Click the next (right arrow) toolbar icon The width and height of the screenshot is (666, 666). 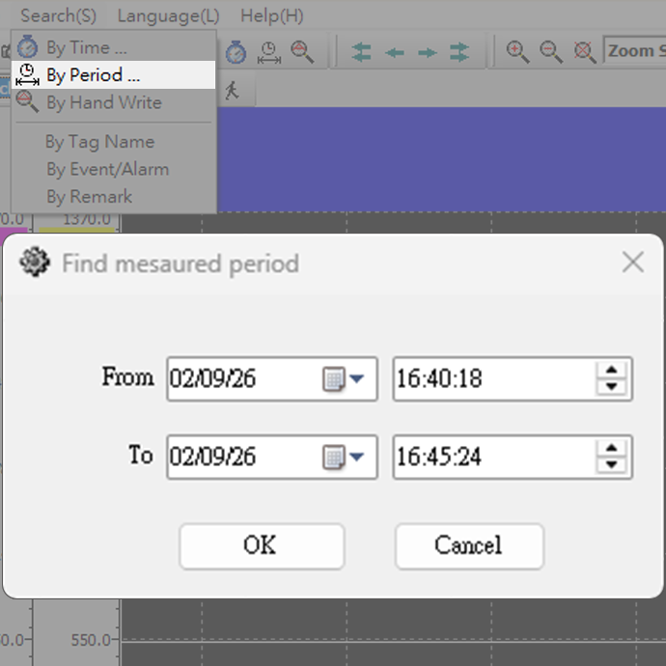pyautogui.click(x=428, y=52)
